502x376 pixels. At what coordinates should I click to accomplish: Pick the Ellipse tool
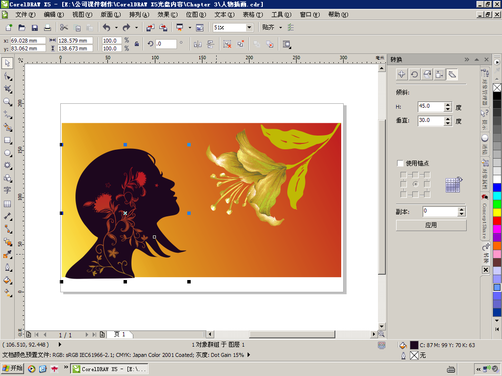tap(7, 153)
